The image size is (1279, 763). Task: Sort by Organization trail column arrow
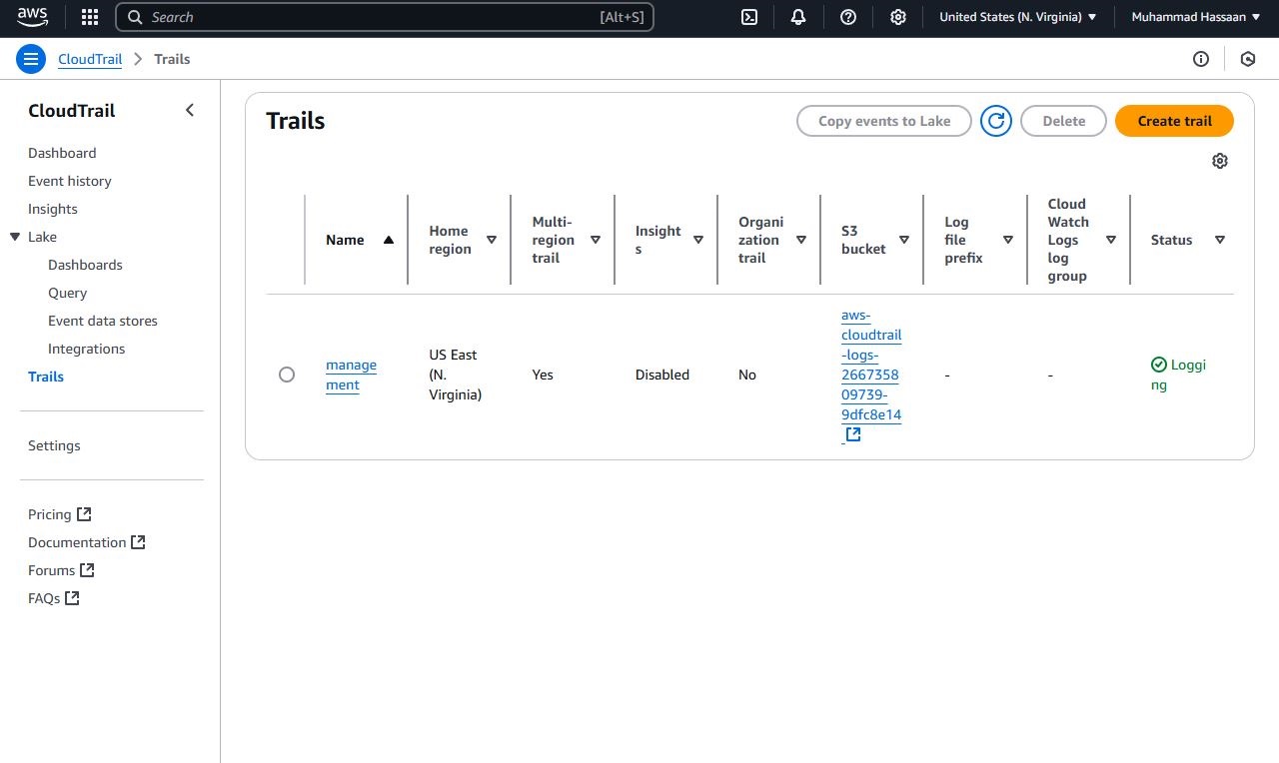(801, 240)
